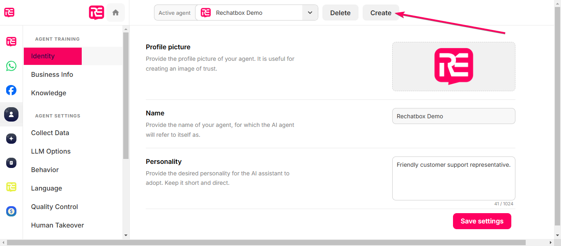The height and width of the screenshot is (246, 561).
Task: Click the sidebar scroll down arrow
Action: 126,235
